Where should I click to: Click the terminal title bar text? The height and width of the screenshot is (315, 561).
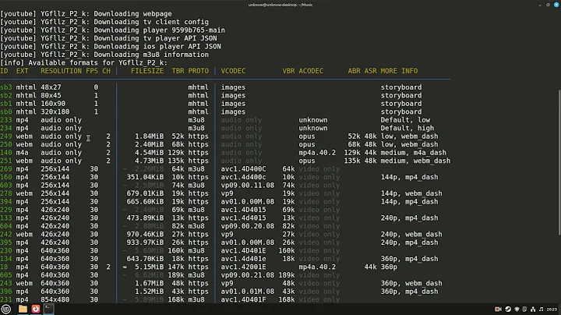[280, 5]
